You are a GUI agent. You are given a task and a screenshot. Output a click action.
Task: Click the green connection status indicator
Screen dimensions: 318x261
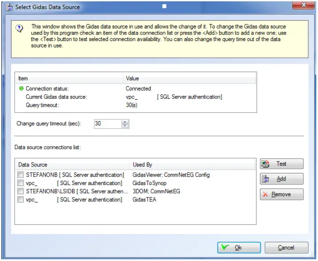pos(21,89)
